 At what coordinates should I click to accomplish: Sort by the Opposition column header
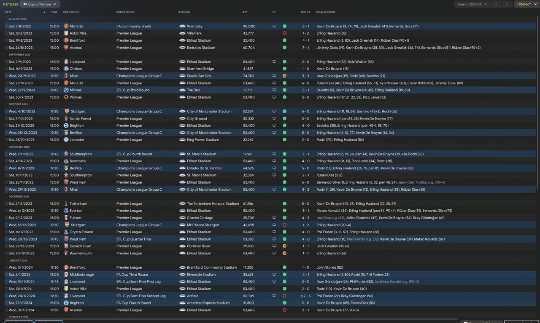tap(71, 12)
